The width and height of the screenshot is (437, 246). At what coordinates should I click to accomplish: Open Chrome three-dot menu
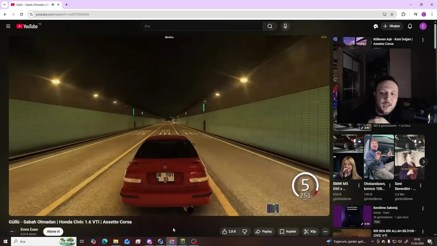(x=432, y=14)
